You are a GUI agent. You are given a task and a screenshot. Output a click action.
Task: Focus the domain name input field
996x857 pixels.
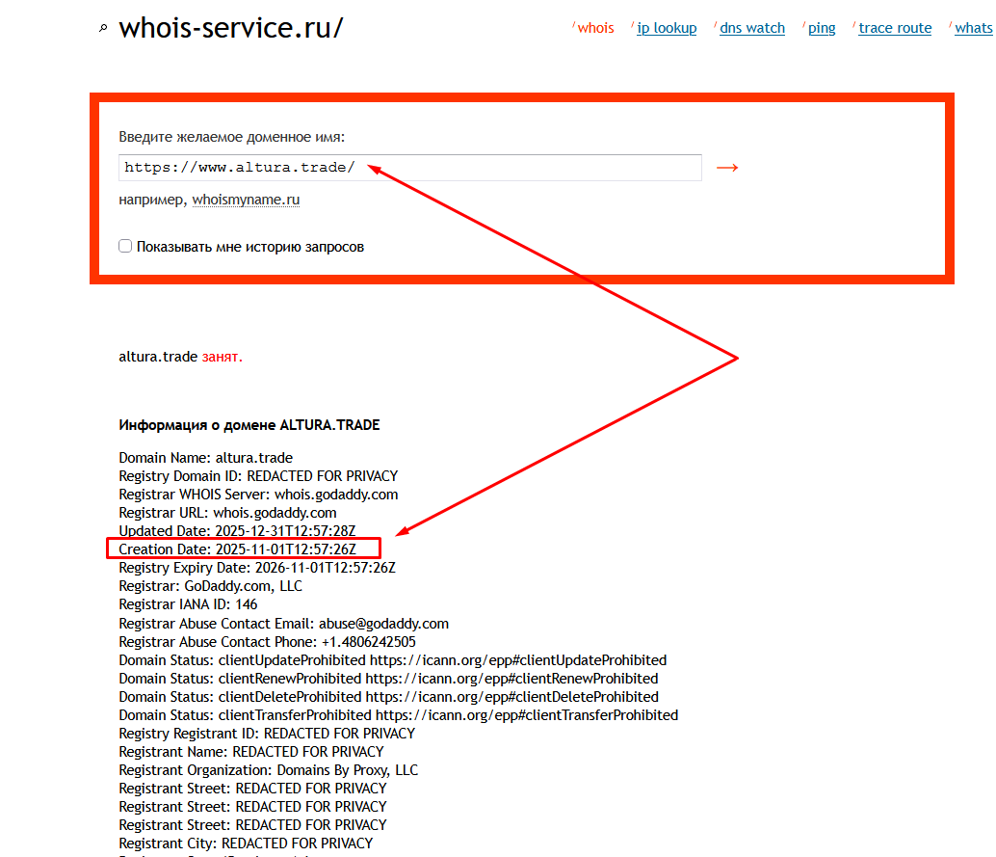pyautogui.click(x=410, y=168)
